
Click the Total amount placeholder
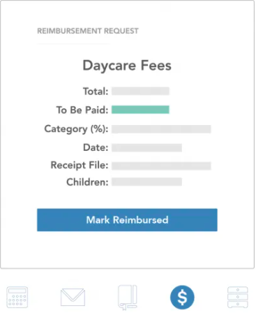[x=140, y=91]
